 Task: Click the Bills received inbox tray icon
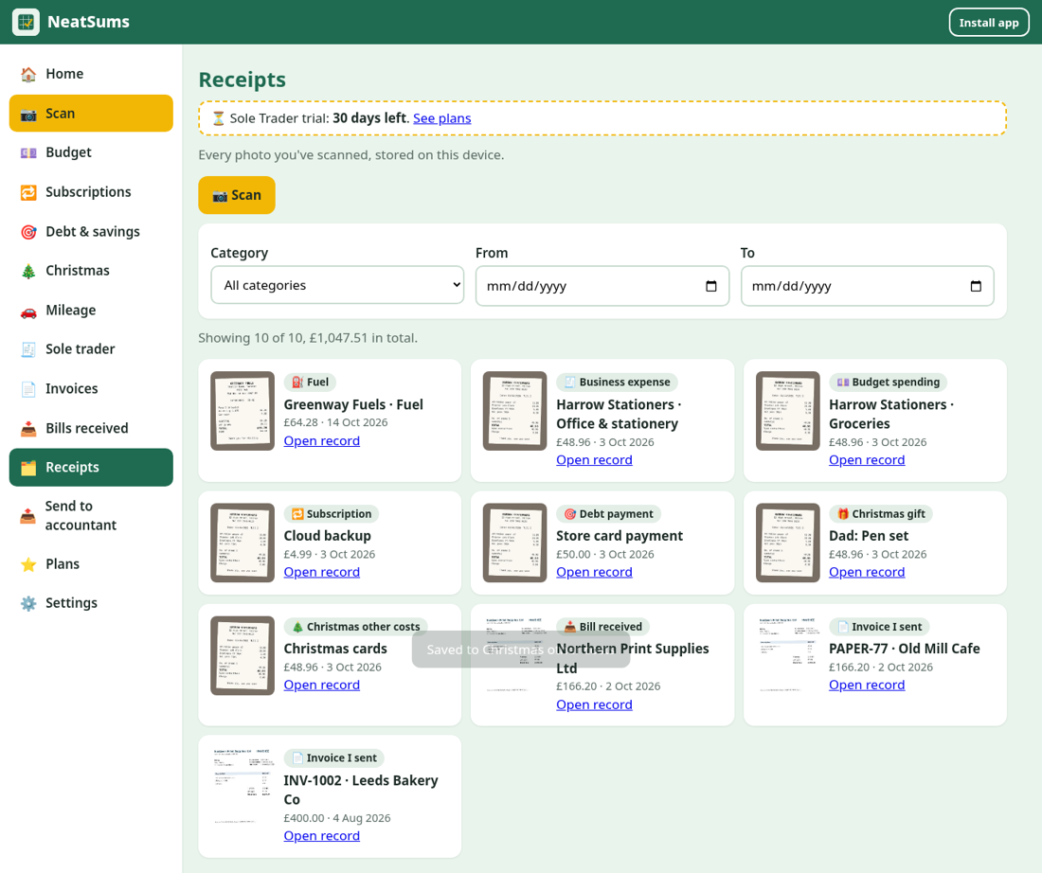28,429
